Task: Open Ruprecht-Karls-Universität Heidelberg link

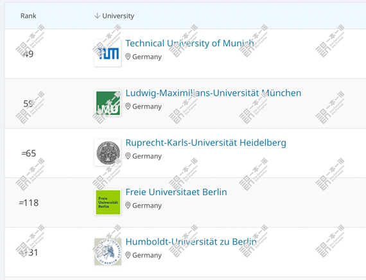Action: click(x=205, y=143)
